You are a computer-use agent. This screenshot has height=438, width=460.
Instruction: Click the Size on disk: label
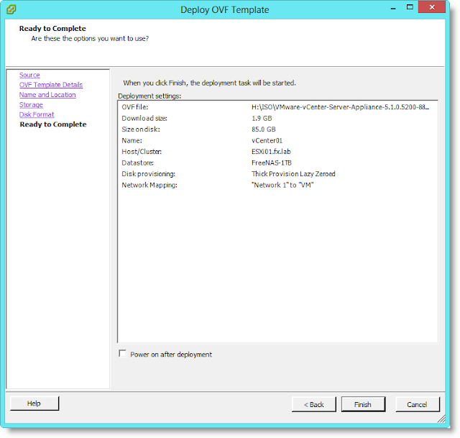point(141,129)
